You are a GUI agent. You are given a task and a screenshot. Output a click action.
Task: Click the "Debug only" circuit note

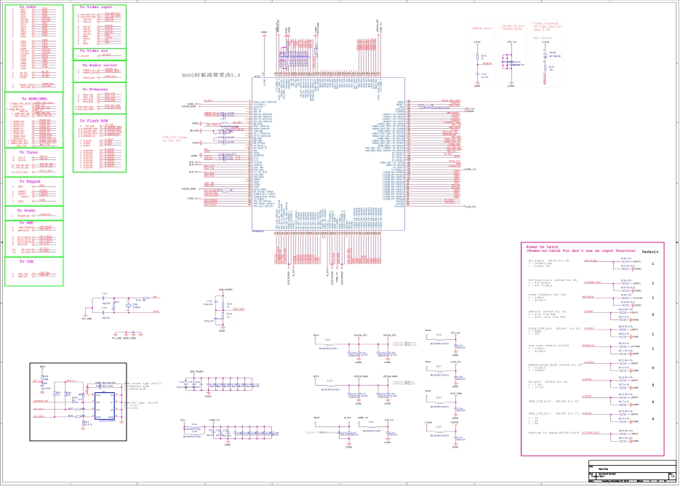(x=482, y=28)
